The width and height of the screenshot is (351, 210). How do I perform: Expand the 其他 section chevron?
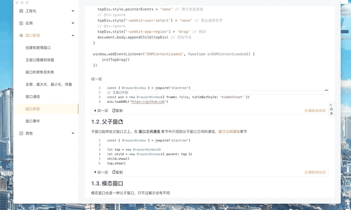73,133
